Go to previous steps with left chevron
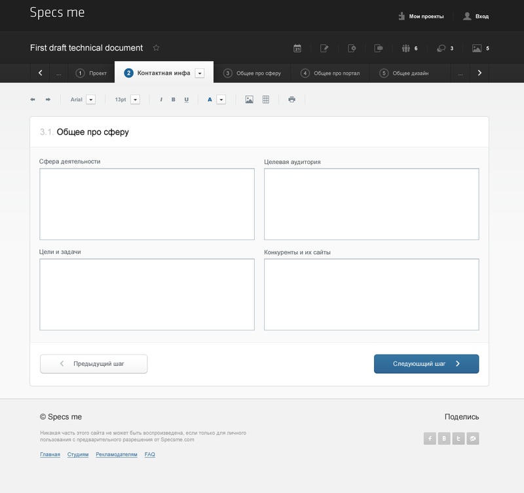524x493 pixels. coord(40,73)
